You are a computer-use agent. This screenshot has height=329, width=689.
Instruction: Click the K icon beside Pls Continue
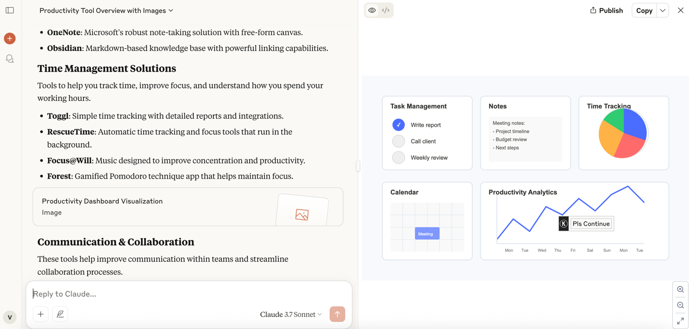click(564, 224)
